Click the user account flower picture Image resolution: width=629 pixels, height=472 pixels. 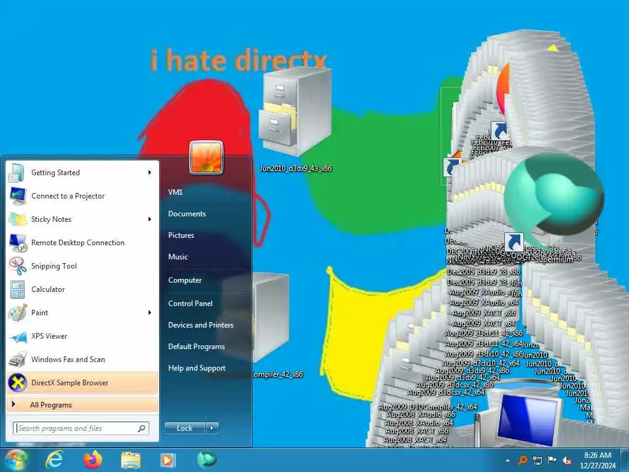206,157
